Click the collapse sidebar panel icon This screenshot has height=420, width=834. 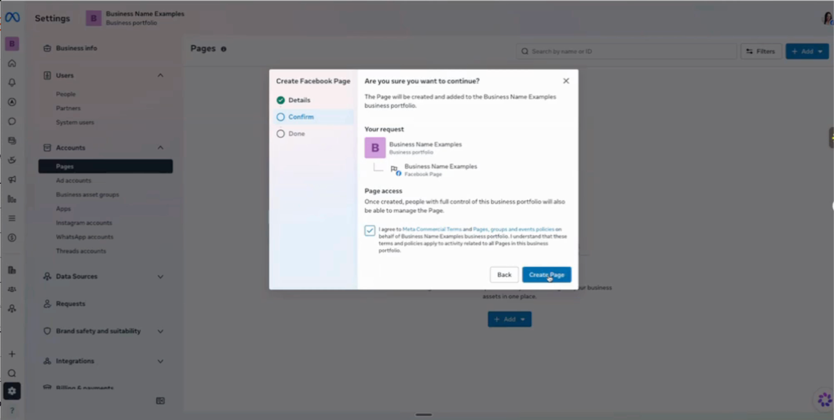[160, 401]
